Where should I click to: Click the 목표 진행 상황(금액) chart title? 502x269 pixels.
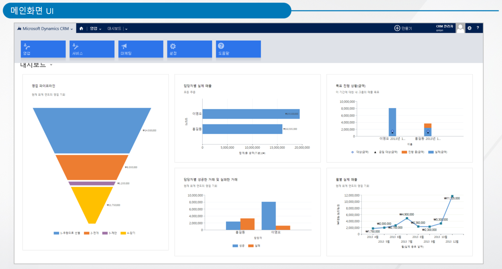pyautogui.click(x=351, y=86)
